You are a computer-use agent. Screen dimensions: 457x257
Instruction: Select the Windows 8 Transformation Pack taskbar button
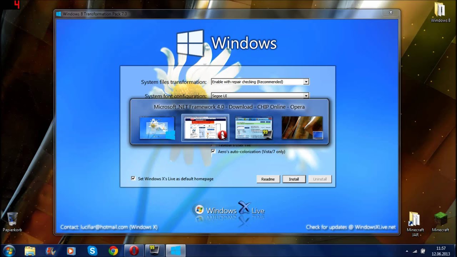pyautogui.click(x=175, y=251)
